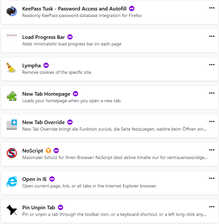Screen dimensions: 219x224
Task: Open more options menu for NoScript
Action: 212,150
